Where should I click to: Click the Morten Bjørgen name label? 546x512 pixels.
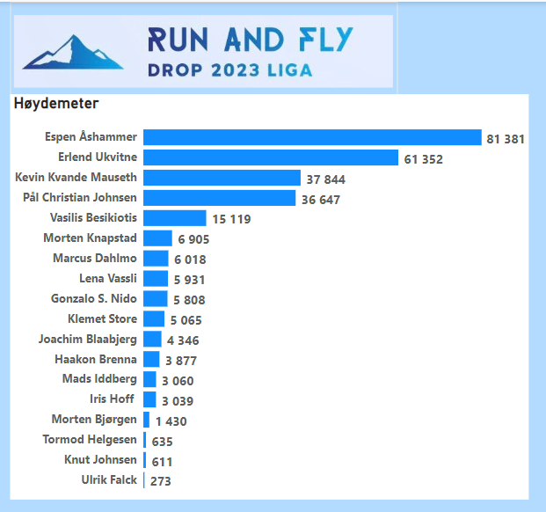click(94, 420)
